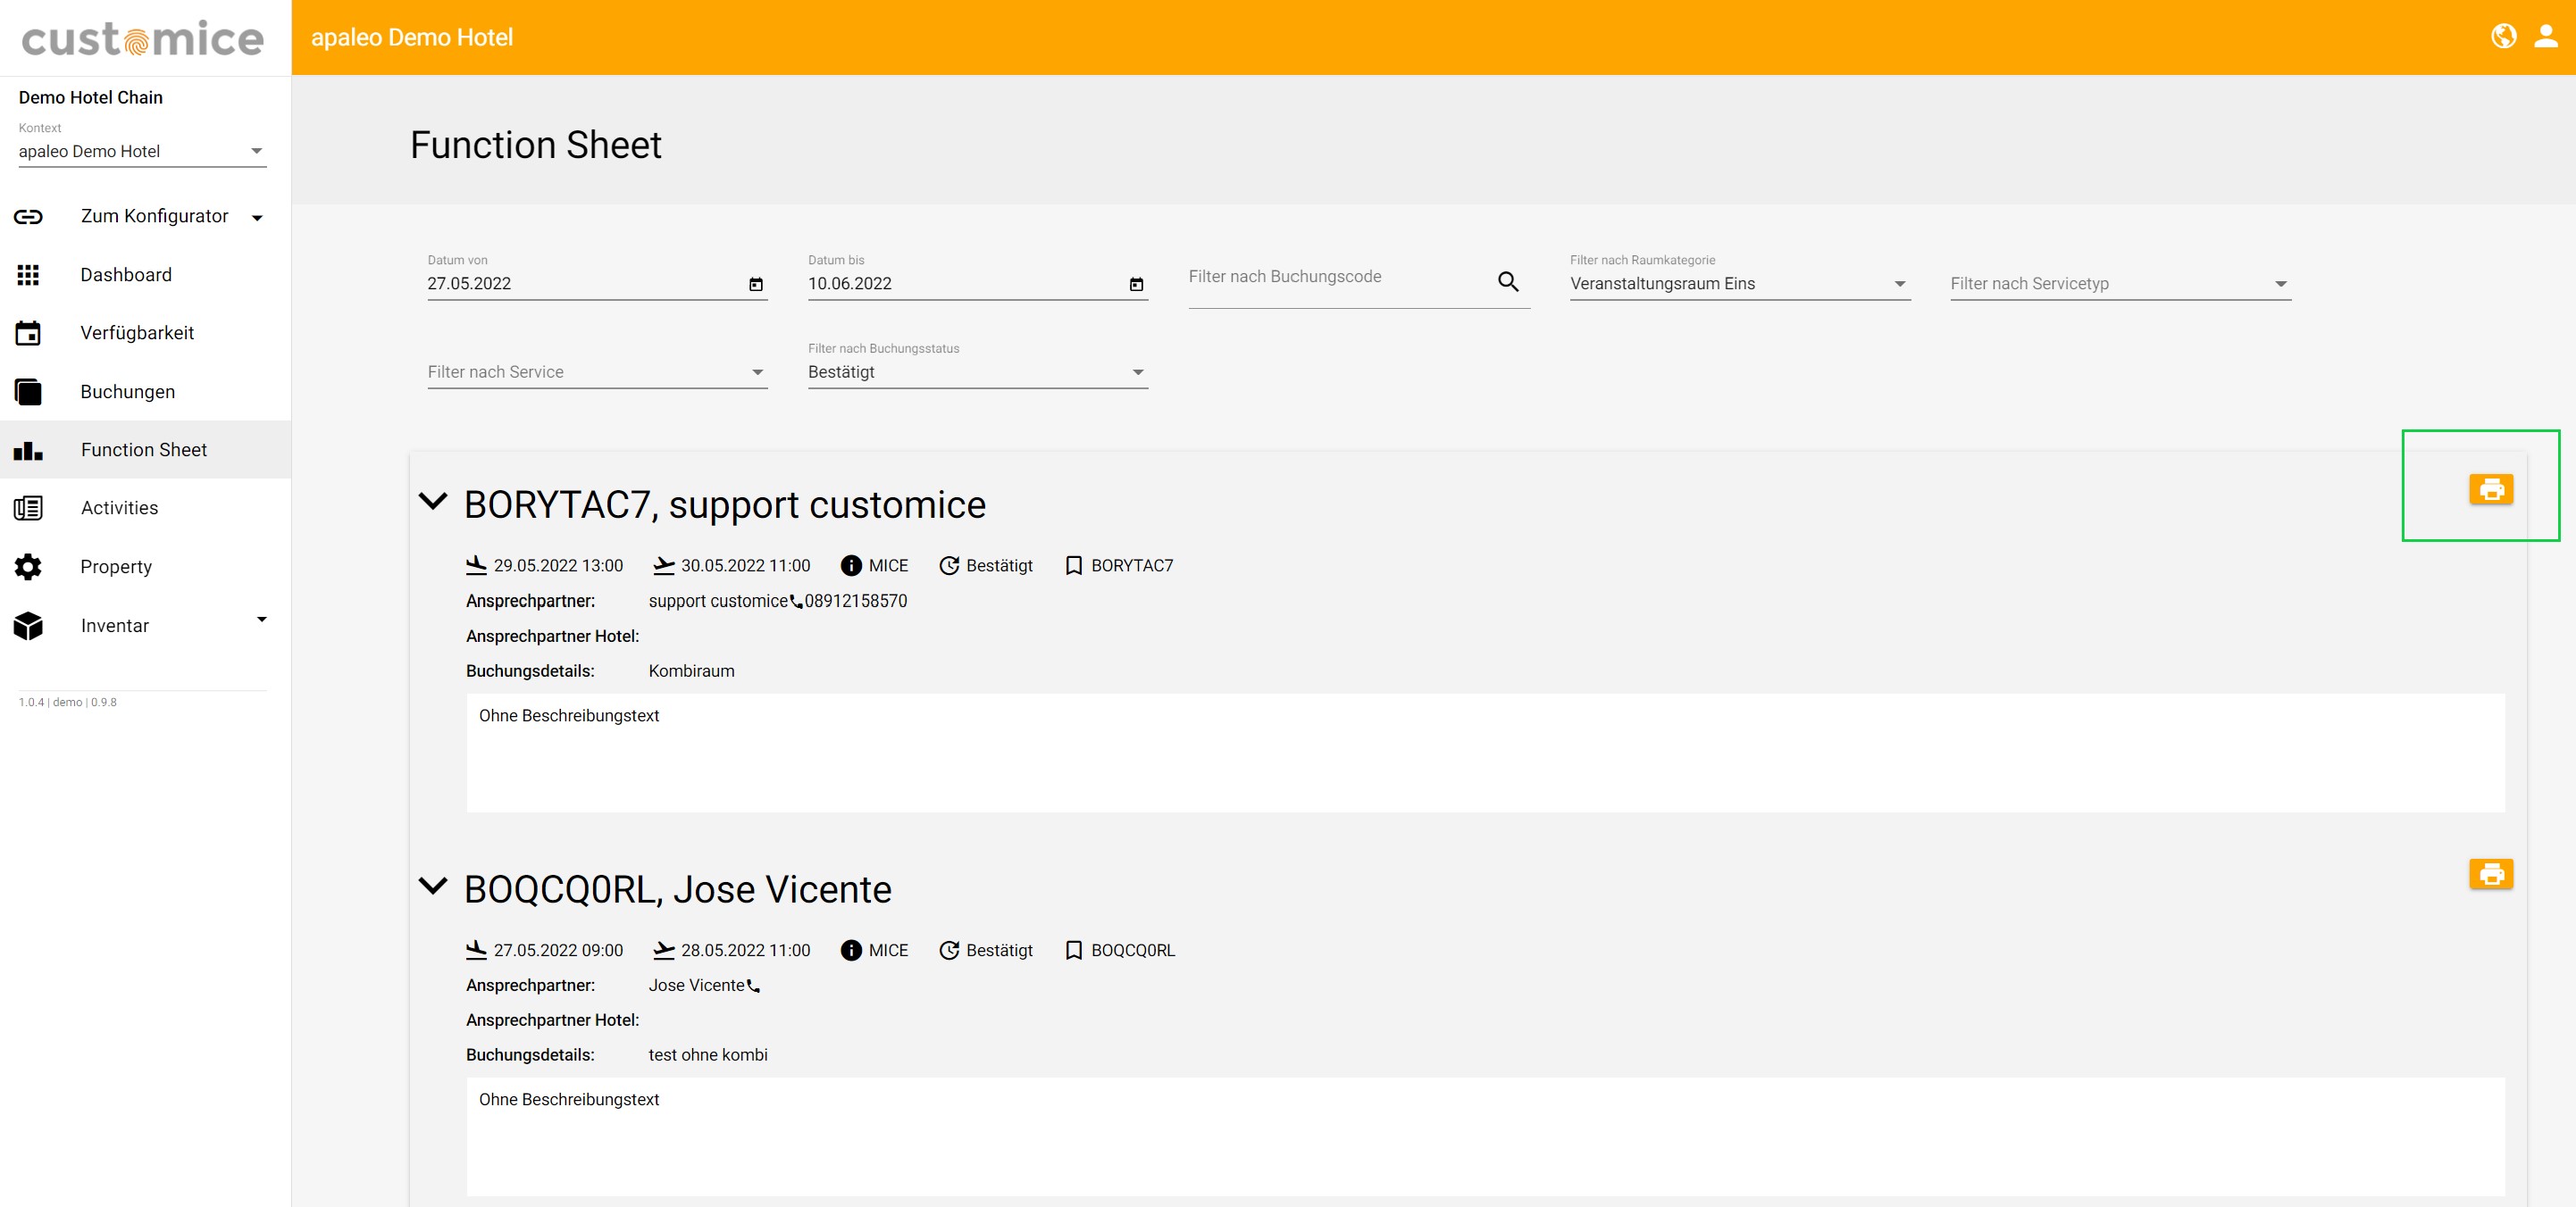Click apaleo Demo Hotel header title
This screenshot has width=2576, height=1207.
tap(412, 37)
